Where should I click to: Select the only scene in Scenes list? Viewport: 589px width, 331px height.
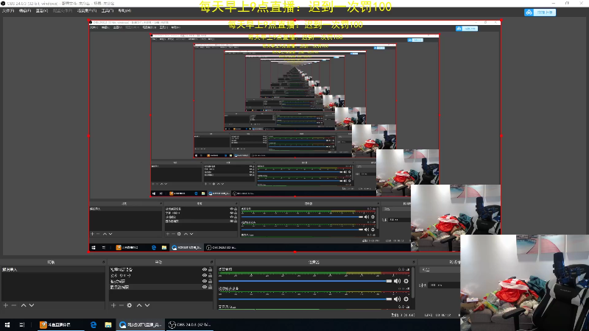tap(53, 269)
